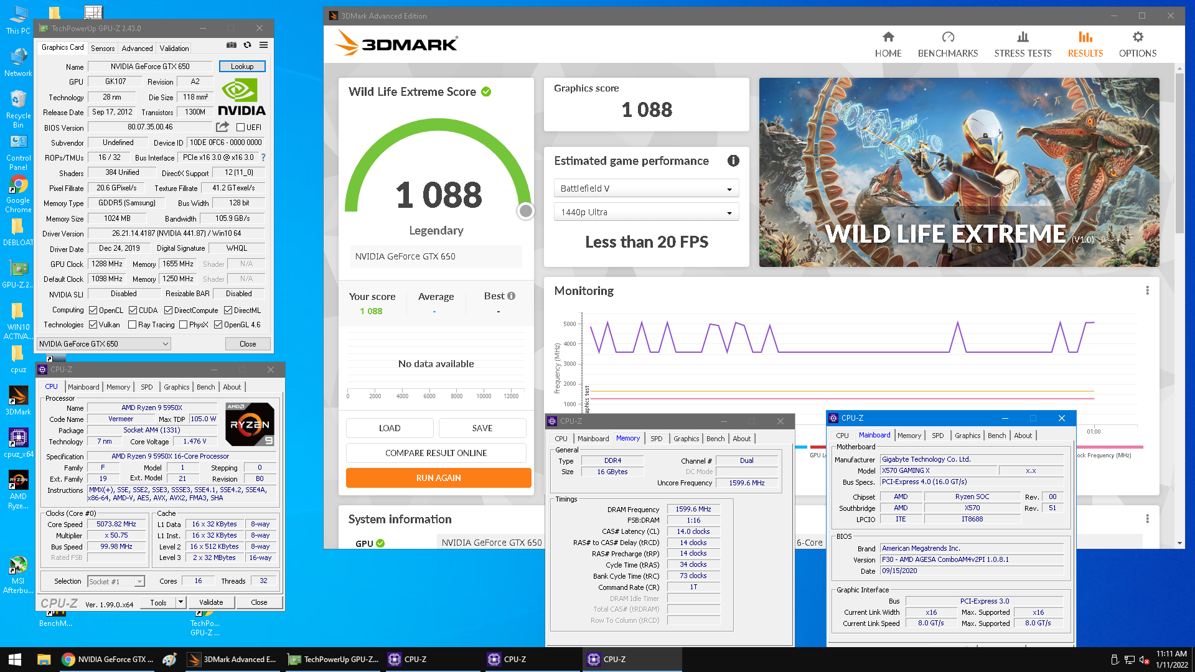Click the BIOS Version field in GPU-Z
Screen dimensions: 1195x672
[x=150, y=127]
